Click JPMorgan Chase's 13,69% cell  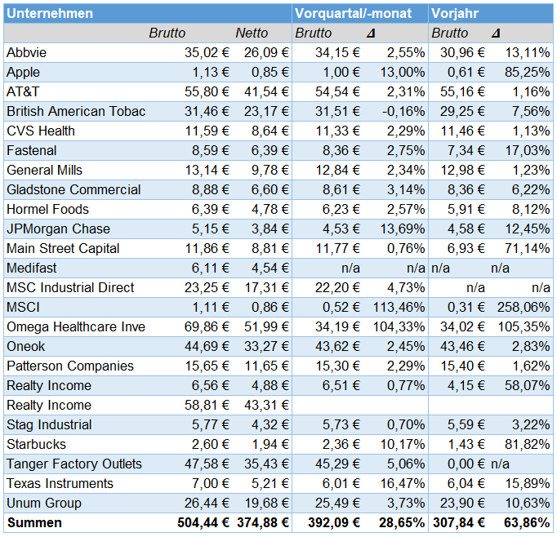pyautogui.click(x=403, y=229)
